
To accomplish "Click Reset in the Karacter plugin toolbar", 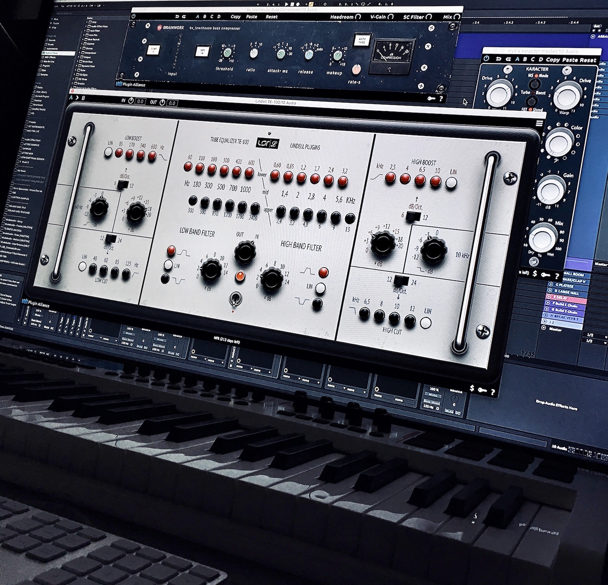I will point(588,60).
